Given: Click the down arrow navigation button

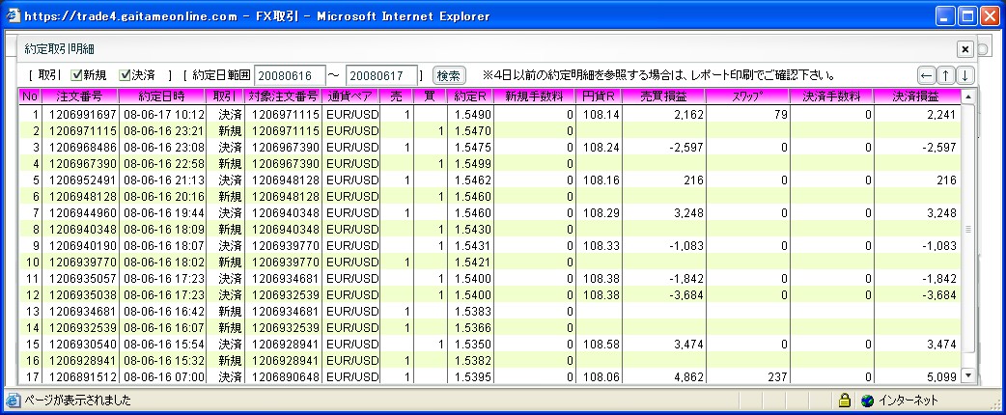Looking at the screenshot, I should [x=965, y=75].
